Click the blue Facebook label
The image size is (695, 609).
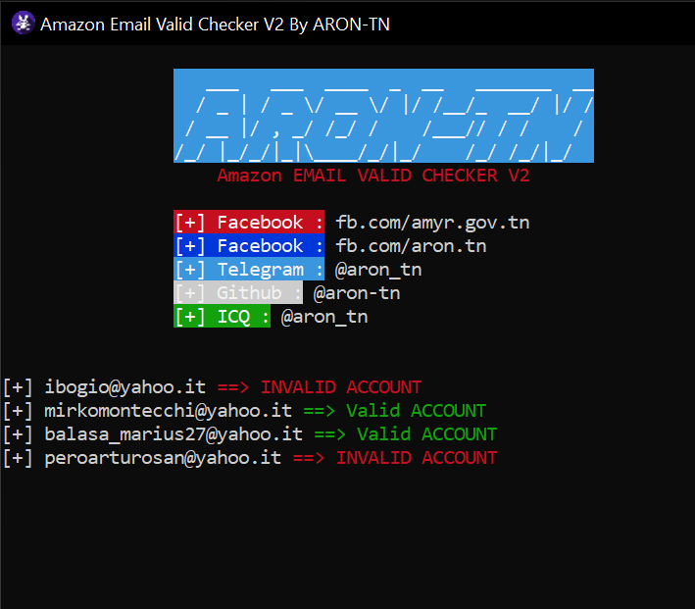(249, 245)
